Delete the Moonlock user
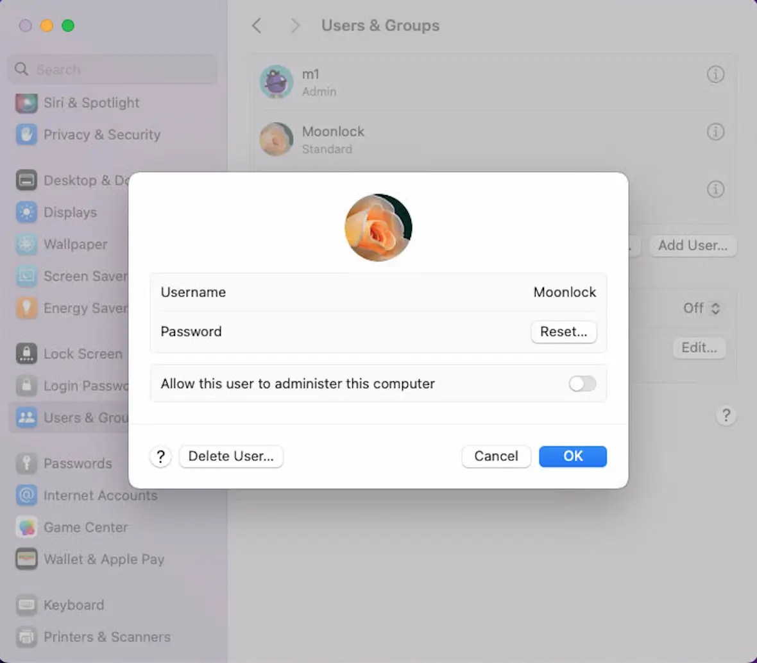This screenshot has width=757, height=663. 231,456
